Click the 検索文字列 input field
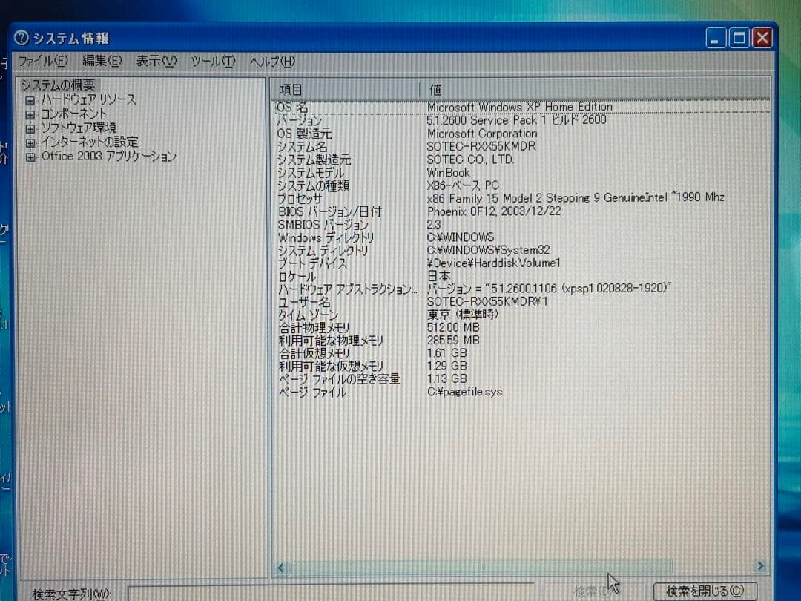This screenshot has width=801, height=601. (331, 593)
